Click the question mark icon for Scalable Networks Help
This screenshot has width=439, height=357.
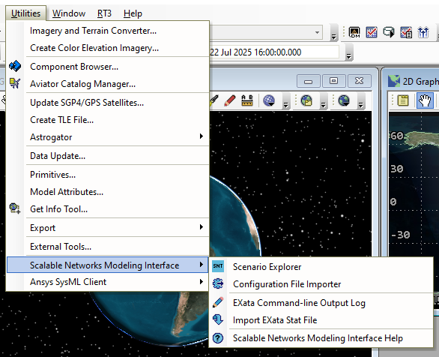click(x=218, y=338)
